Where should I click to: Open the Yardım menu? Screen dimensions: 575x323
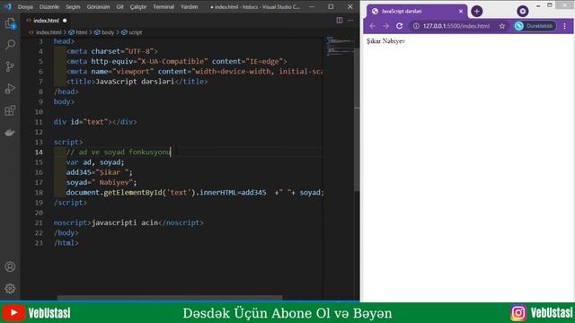[190, 6]
